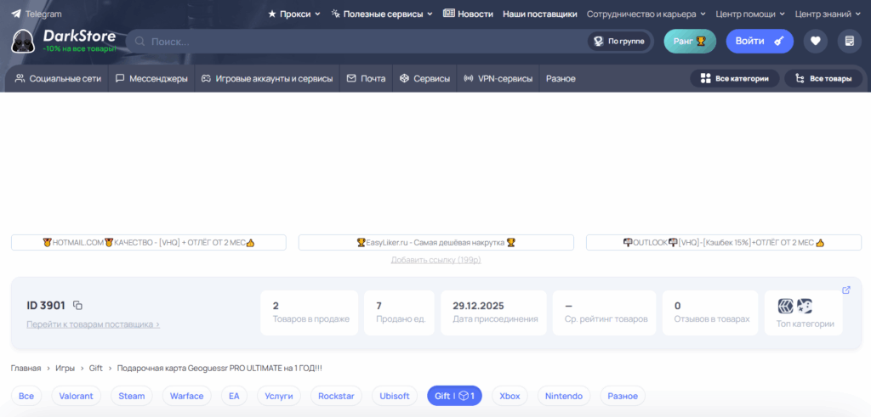Open the Telegram link with paper plane icon

(x=36, y=14)
